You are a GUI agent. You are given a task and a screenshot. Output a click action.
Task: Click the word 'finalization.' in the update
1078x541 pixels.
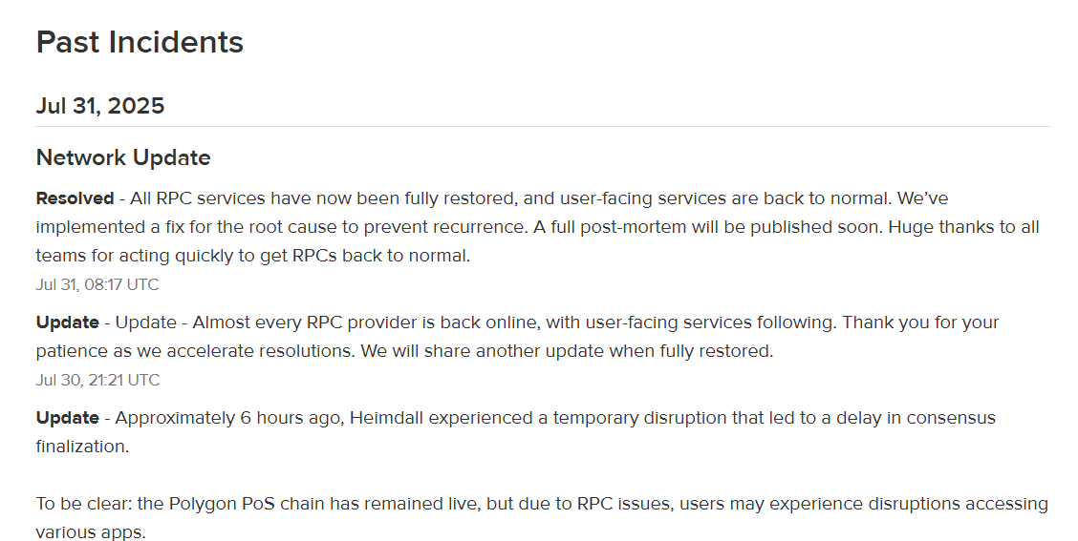82,447
